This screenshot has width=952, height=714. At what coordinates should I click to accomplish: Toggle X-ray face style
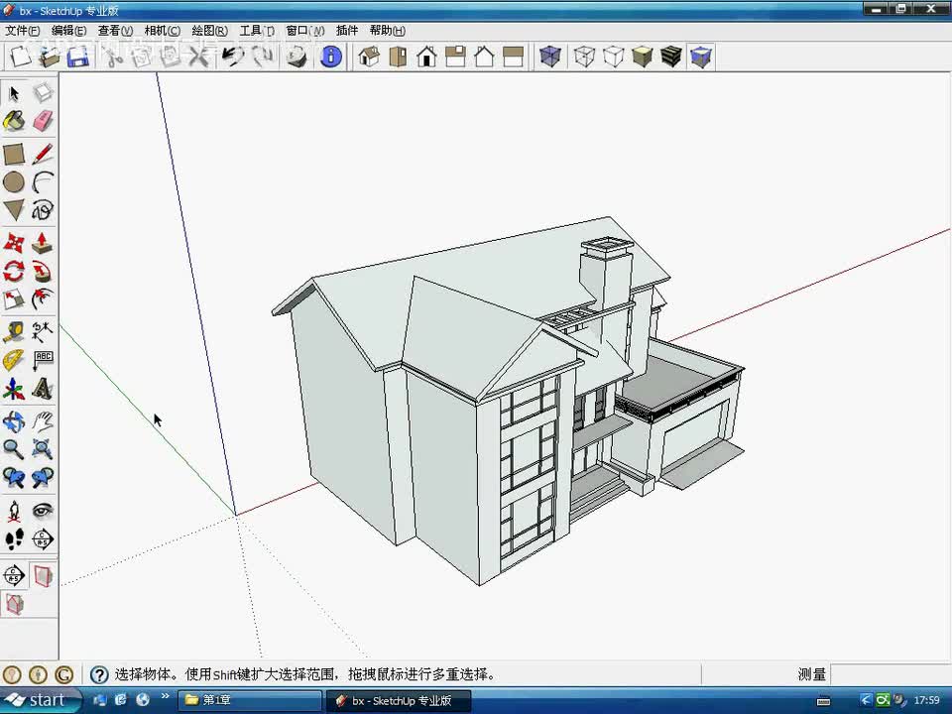tap(550, 57)
